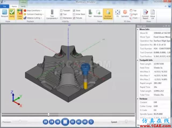172x128 pixels.
Task: Select the Move ID value
Action: [x=162, y=33]
